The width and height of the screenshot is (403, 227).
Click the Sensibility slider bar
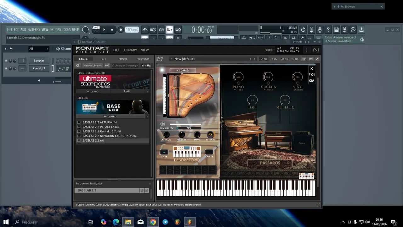coord(189,128)
